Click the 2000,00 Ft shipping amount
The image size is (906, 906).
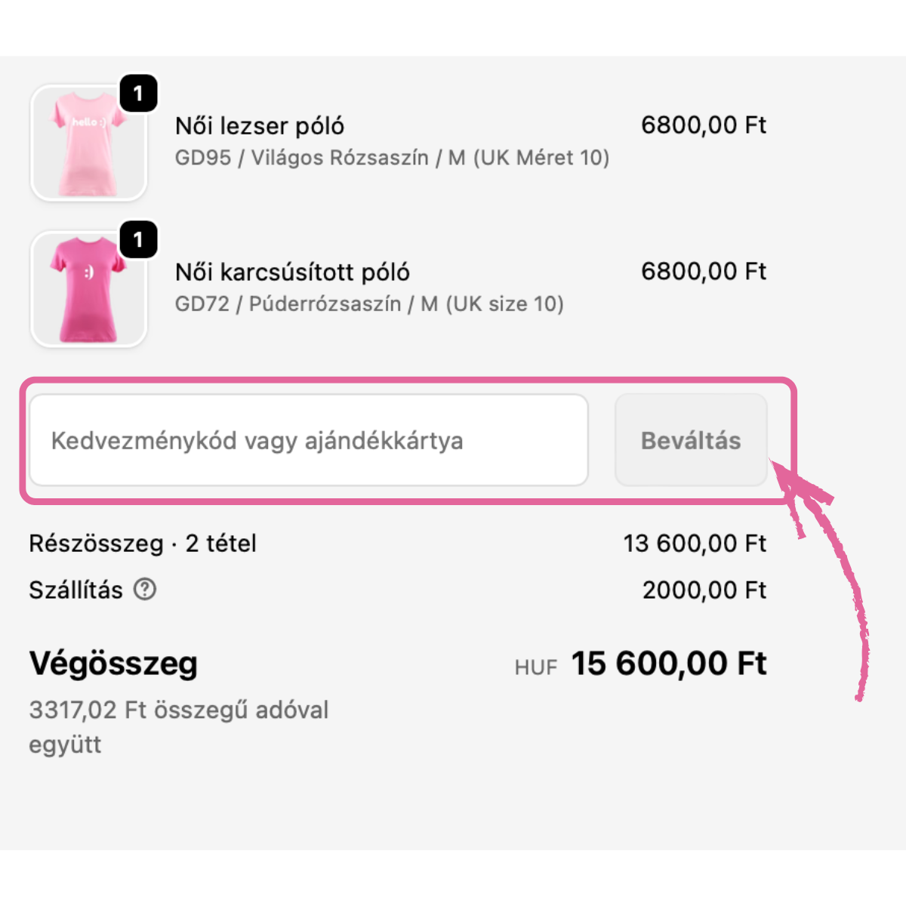point(704,590)
